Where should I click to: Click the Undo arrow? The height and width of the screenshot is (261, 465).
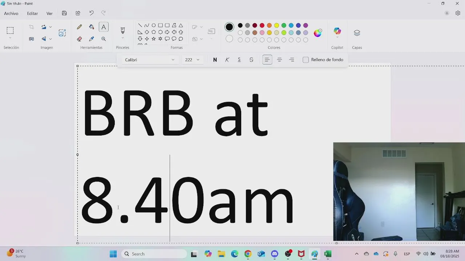tap(91, 13)
